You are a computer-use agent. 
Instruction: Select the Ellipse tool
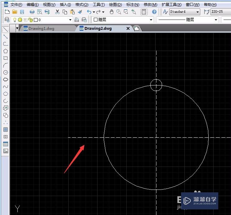click(6, 94)
